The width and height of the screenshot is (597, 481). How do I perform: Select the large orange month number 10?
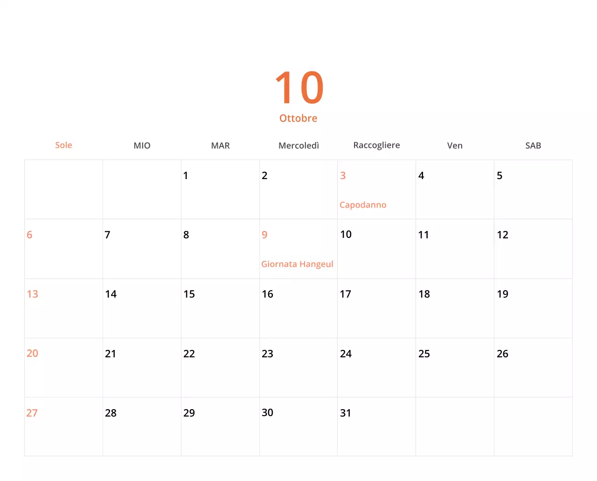pos(298,88)
